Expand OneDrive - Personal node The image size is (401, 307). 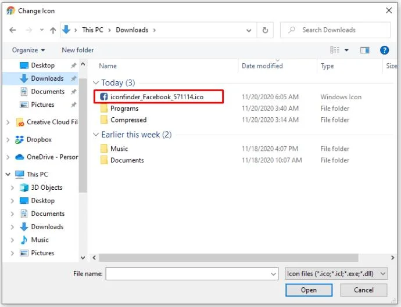coord(8,157)
